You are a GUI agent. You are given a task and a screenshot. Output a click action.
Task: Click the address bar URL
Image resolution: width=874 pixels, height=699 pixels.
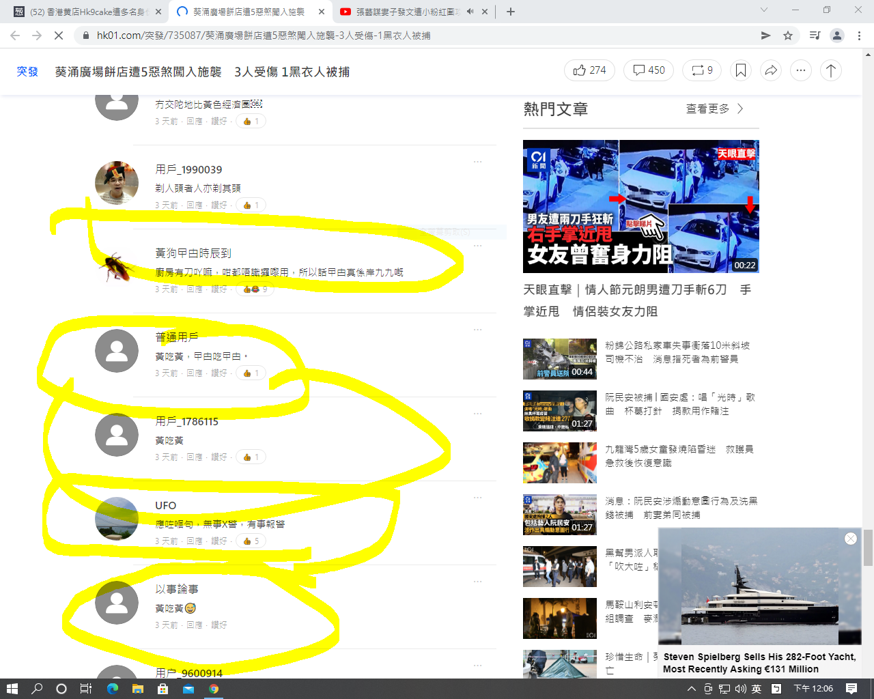(x=264, y=35)
